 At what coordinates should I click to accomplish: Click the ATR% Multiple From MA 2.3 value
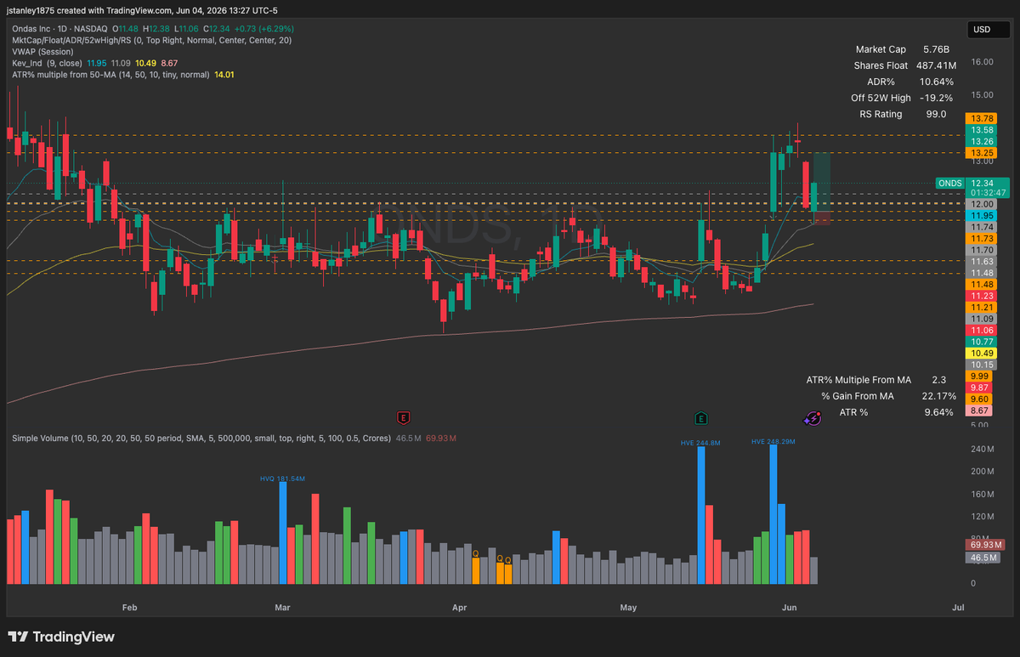[939, 380]
